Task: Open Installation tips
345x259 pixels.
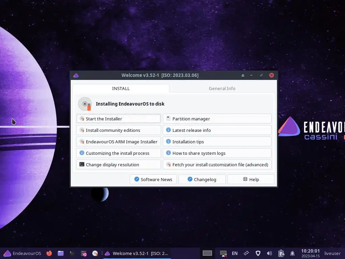Action: [x=217, y=142]
